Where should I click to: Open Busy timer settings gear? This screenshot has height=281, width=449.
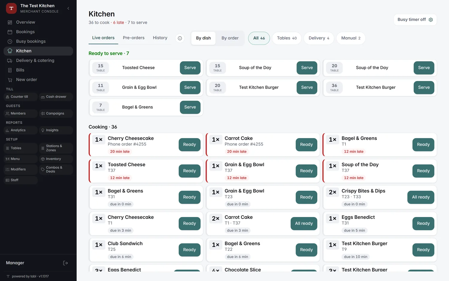pos(431,20)
